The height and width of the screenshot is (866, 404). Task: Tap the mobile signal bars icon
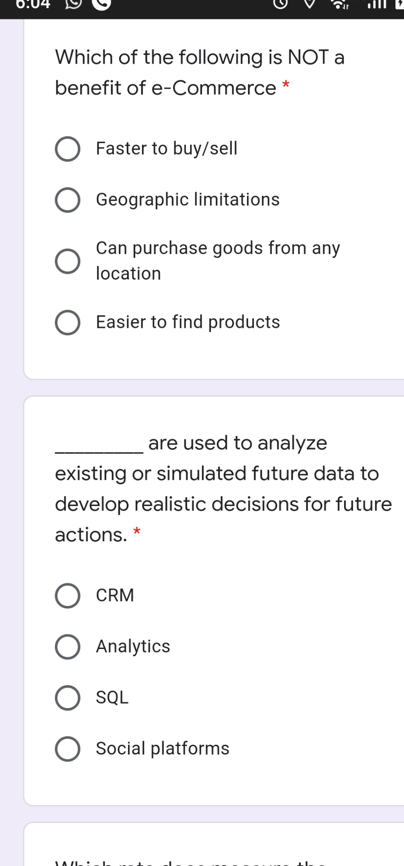(377, 4)
